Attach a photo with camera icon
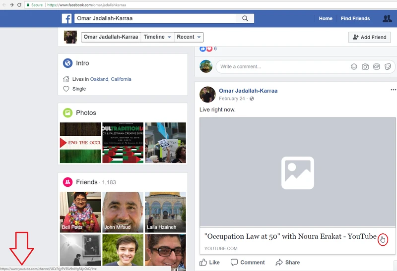Screen dimensions: 397x271 click(365, 66)
